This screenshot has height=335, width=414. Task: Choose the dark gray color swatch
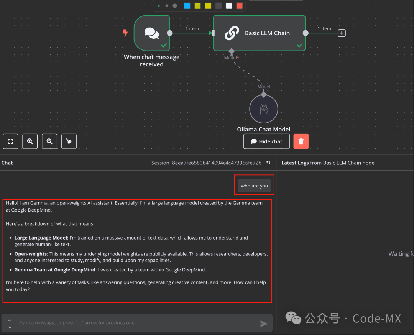click(219, 6)
